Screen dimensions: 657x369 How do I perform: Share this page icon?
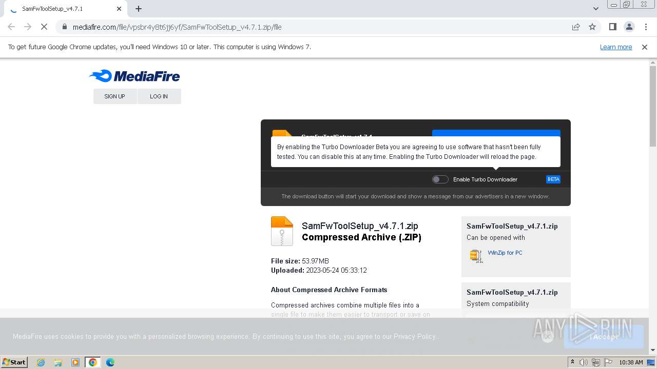576,27
